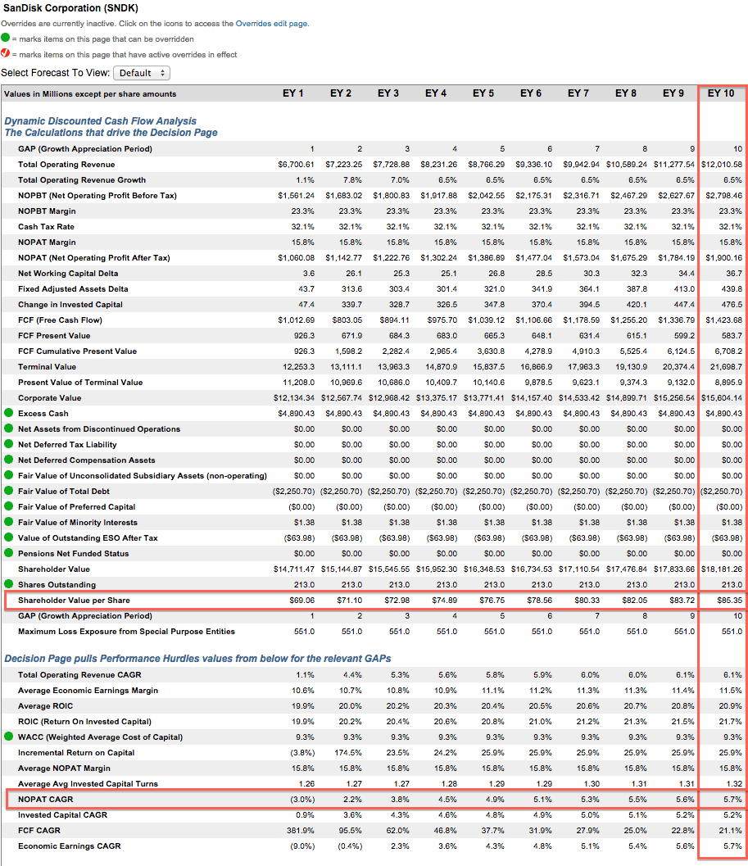Select the Terminal Value row label
The height and width of the screenshot is (866, 748).
47,367
